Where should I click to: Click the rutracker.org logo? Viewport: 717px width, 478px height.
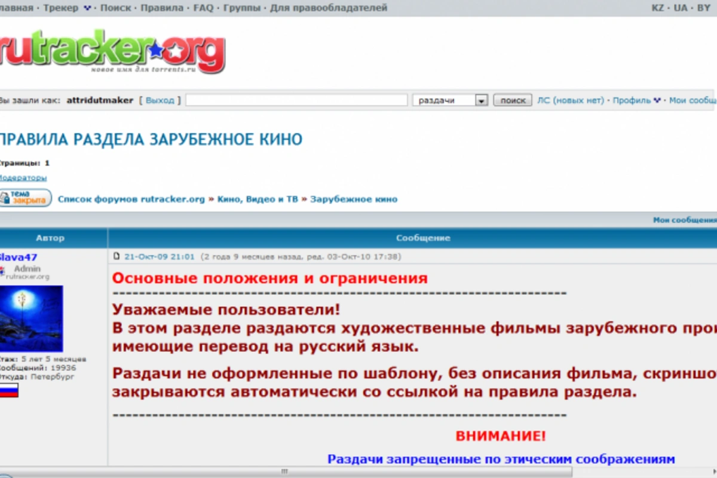click(112, 53)
